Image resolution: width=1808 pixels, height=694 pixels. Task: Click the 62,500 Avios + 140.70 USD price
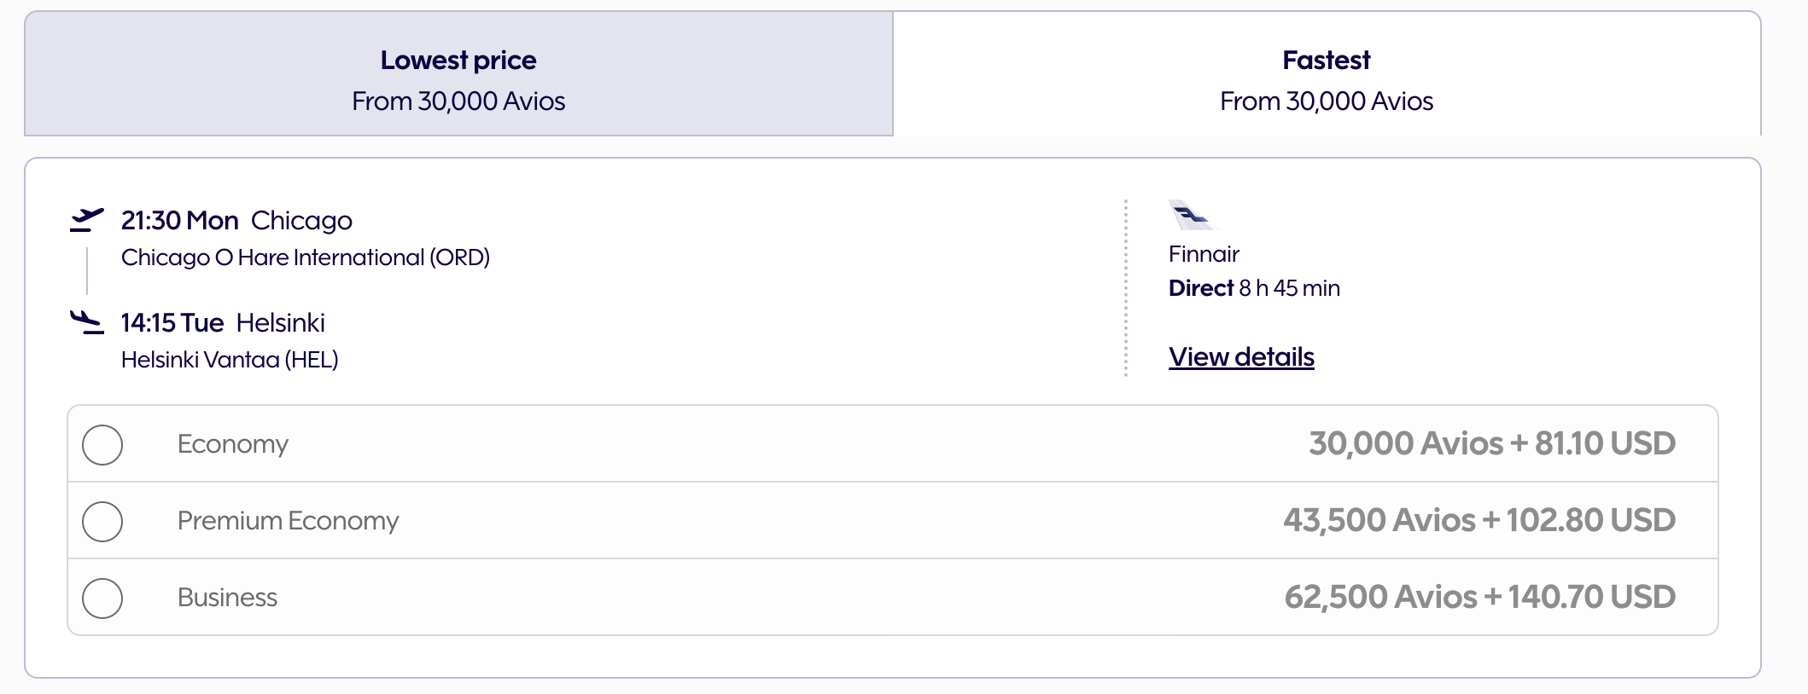(1479, 597)
